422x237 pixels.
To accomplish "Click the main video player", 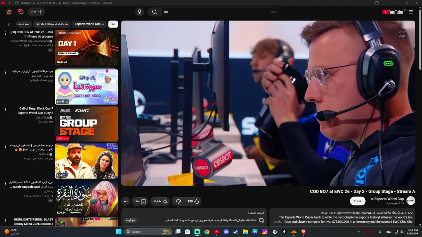I will (268, 103).
